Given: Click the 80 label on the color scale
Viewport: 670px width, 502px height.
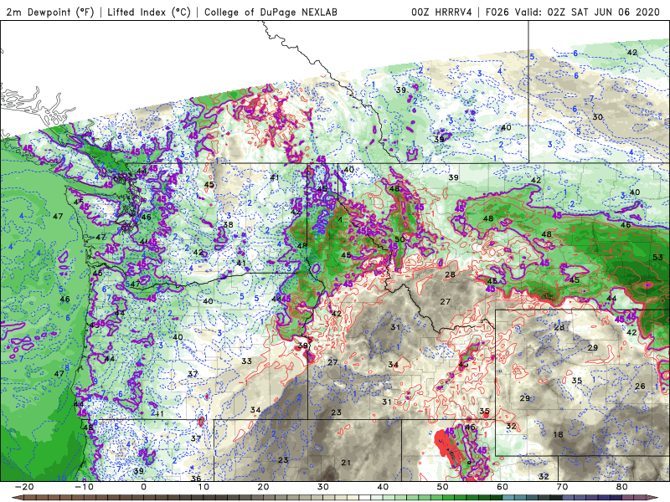Looking at the screenshot, I should [x=622, y=487].
